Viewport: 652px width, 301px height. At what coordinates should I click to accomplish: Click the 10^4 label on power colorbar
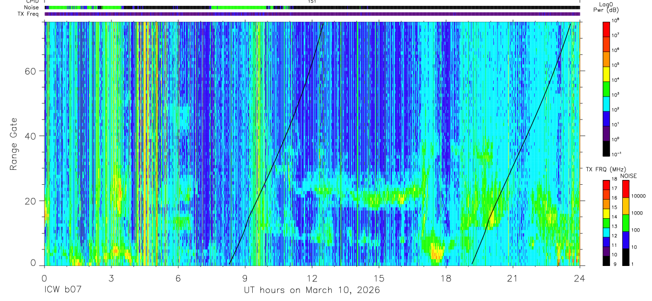616,80
